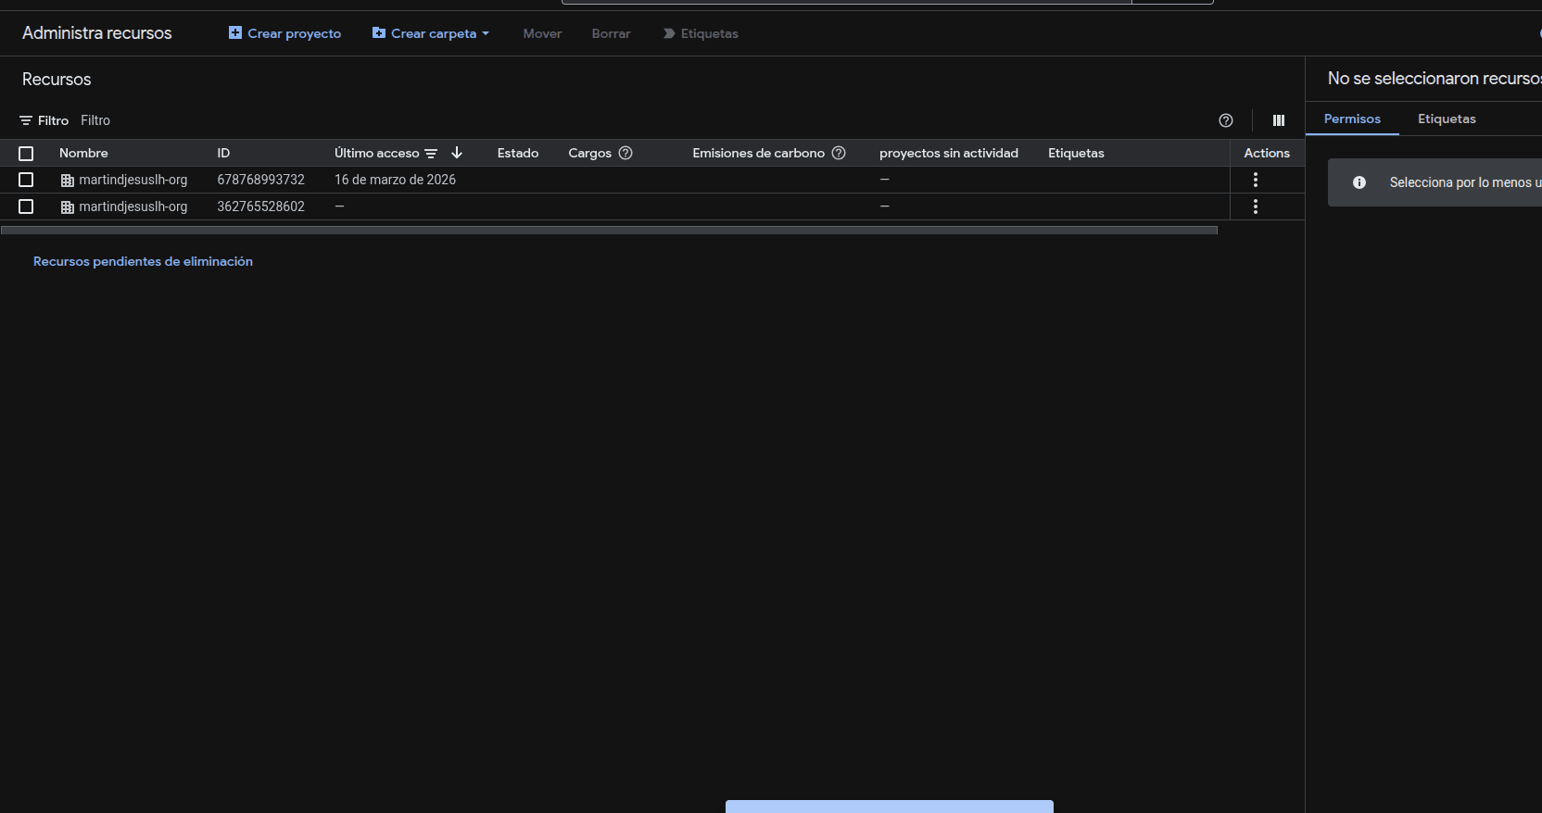The height and width of the screenshot is (813, 1542).
Task: Click the ID value 678768993732
Action: pos(261,180)
